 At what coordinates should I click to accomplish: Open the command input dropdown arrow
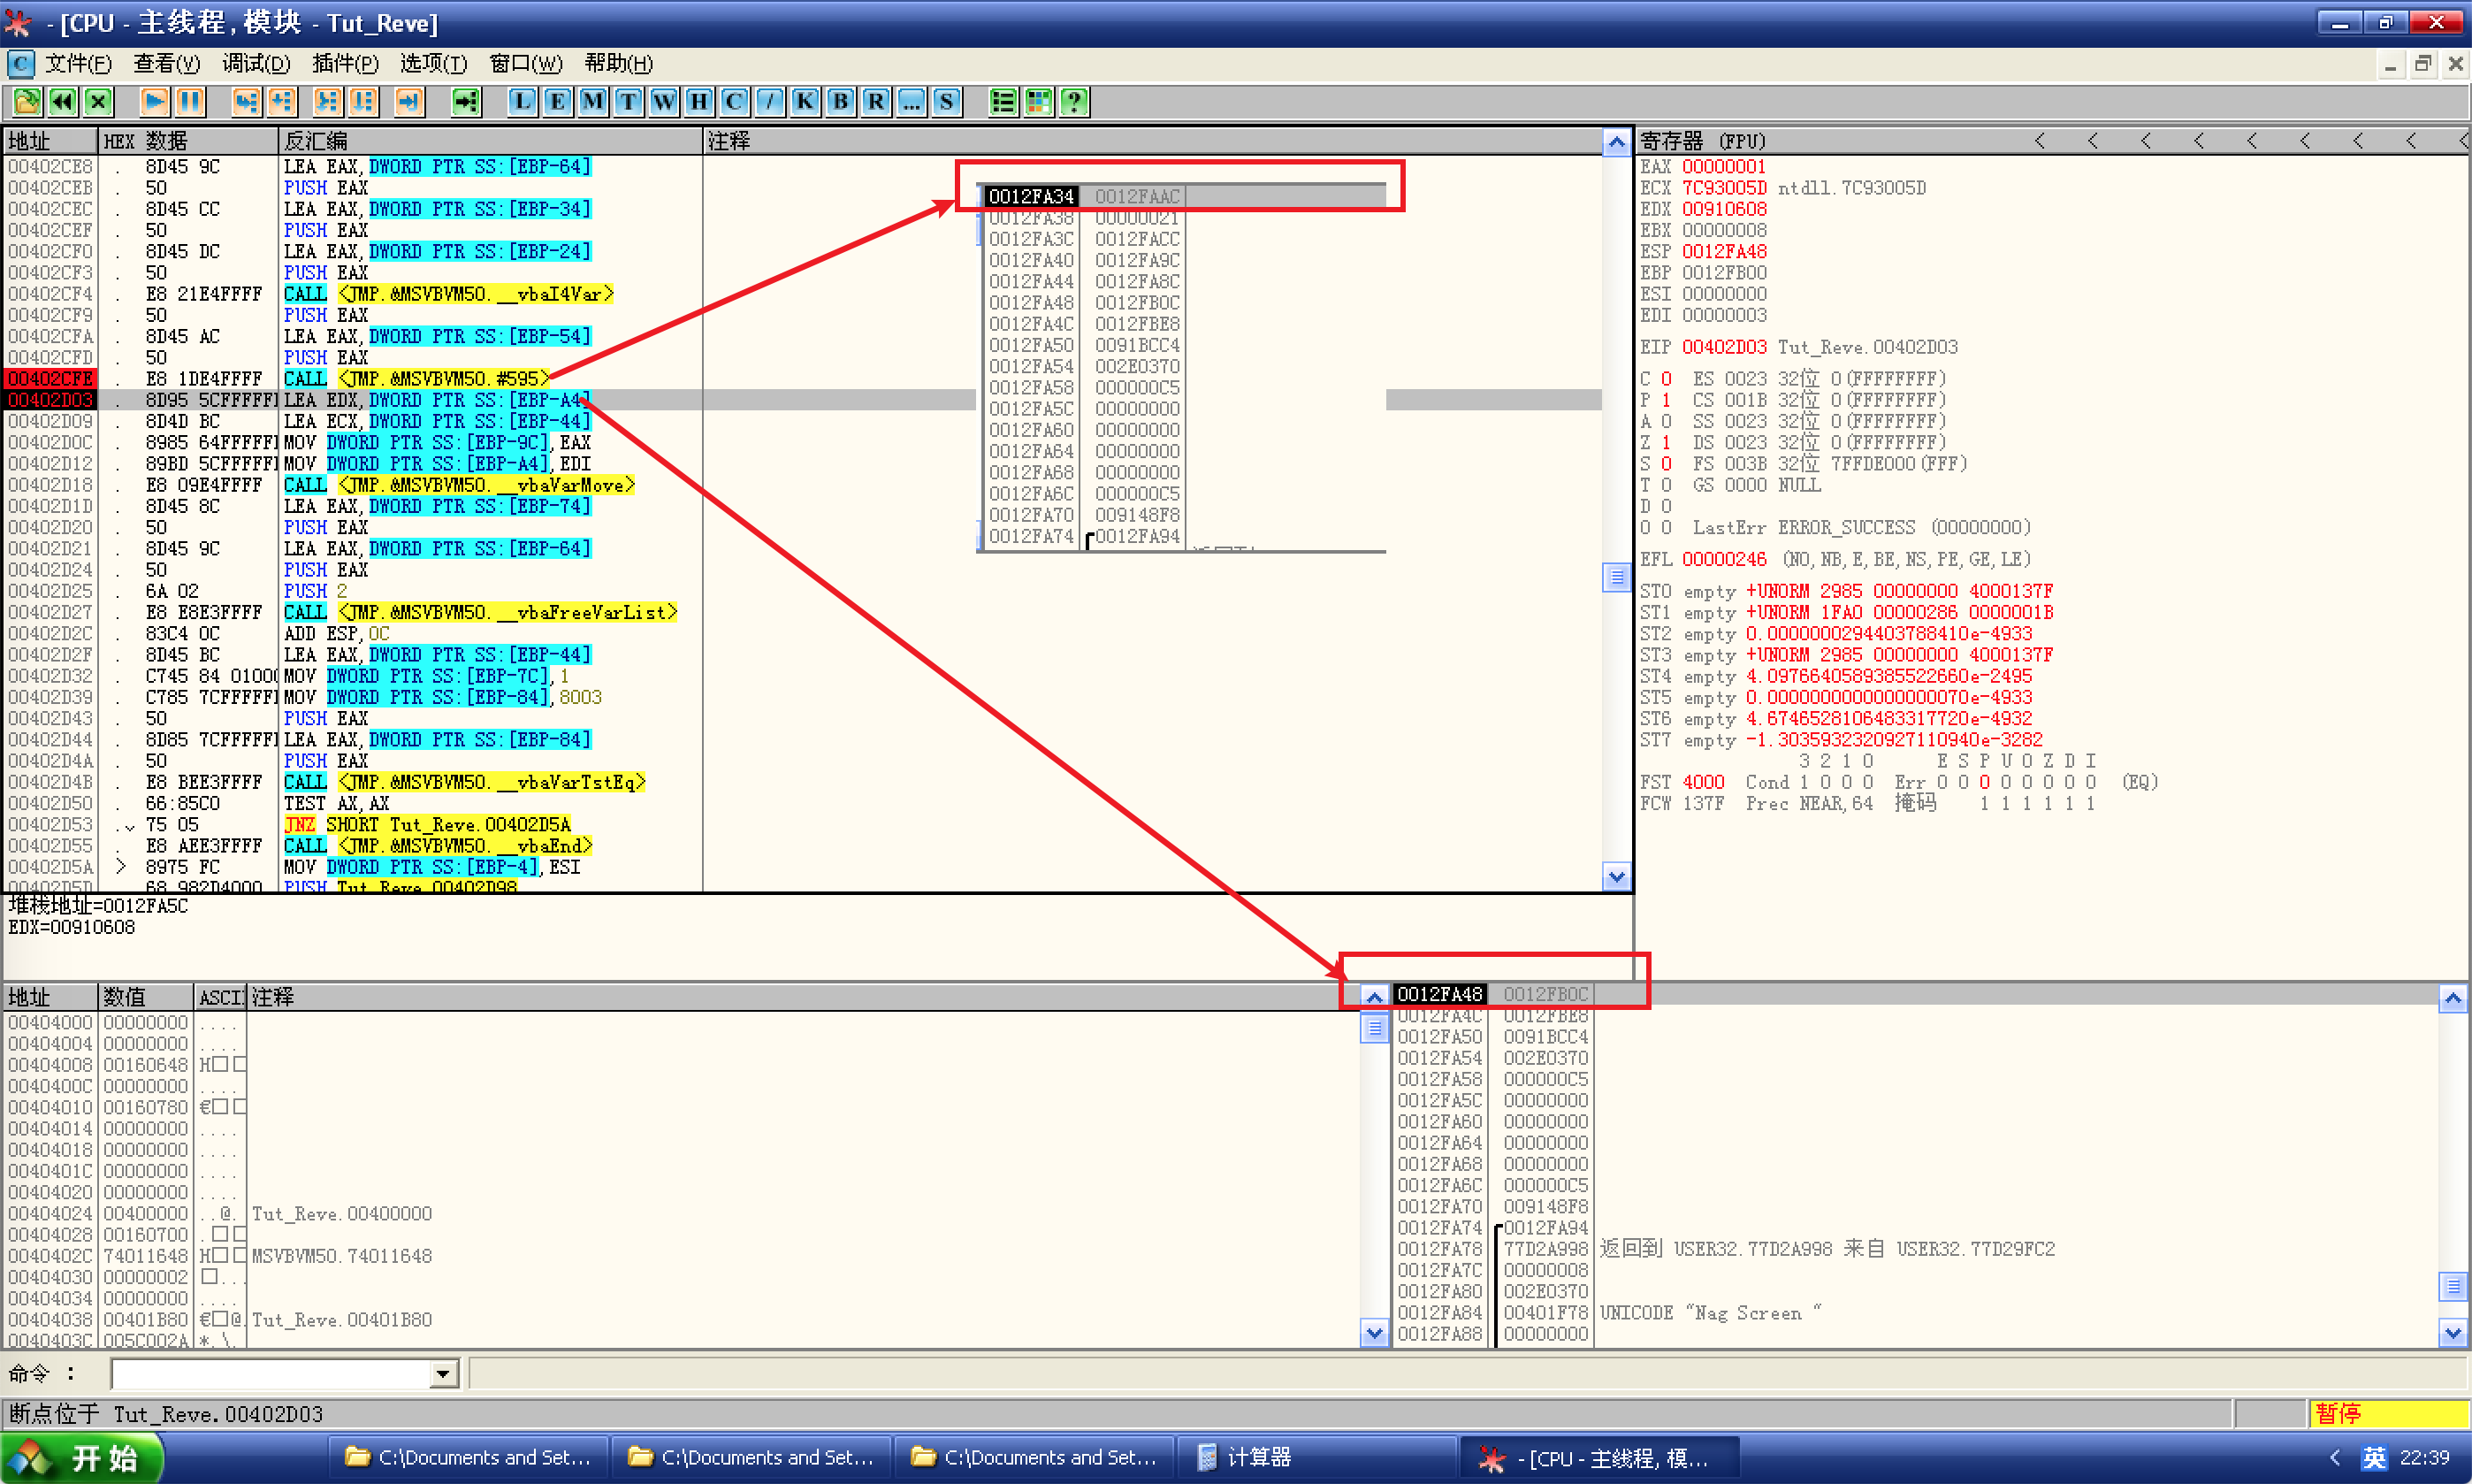coord(443,1374)
